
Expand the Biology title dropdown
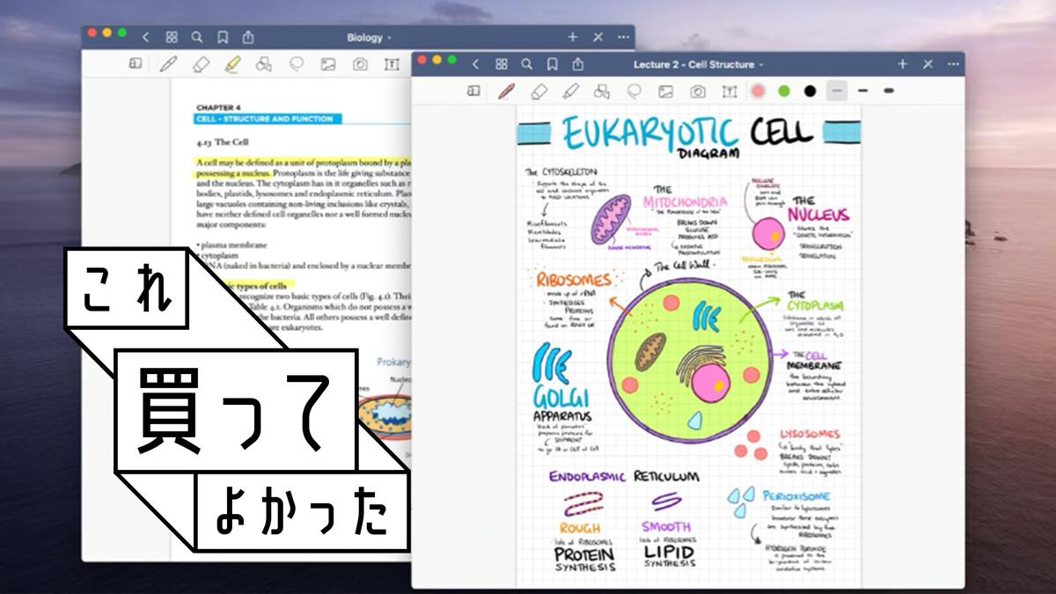(369, 38)
